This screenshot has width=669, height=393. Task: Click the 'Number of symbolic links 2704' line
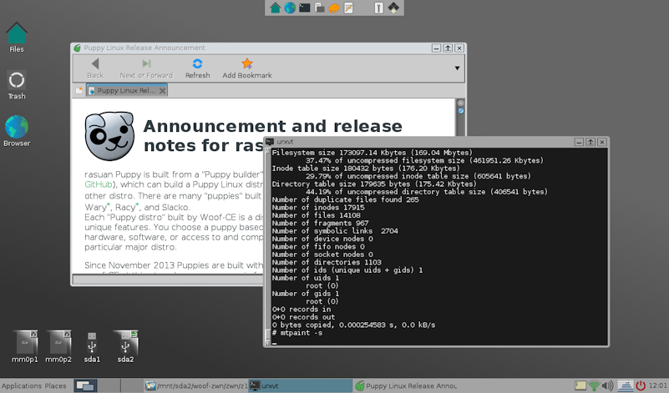(335, 231)
